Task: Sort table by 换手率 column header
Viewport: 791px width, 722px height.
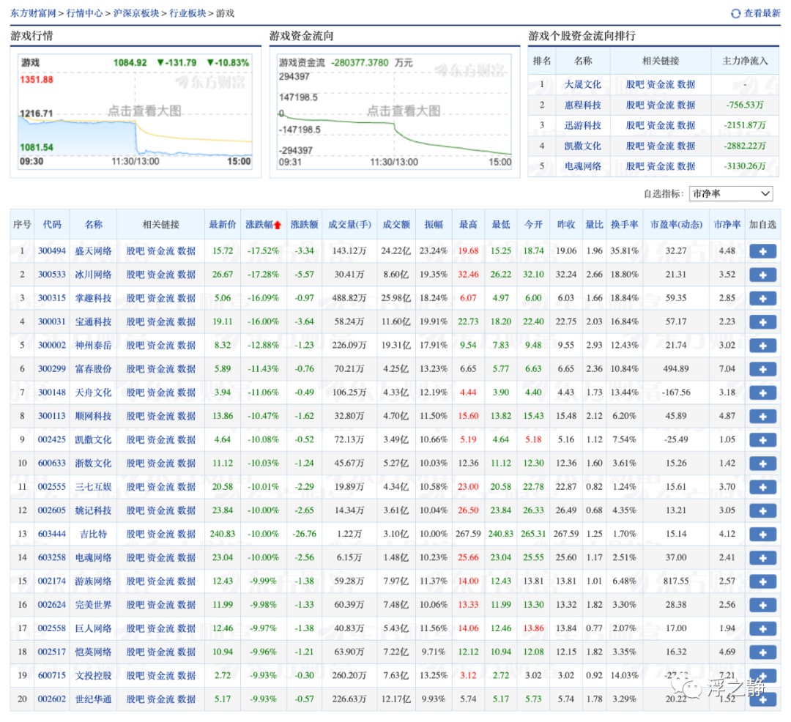Action: click(x=625, y=225)
